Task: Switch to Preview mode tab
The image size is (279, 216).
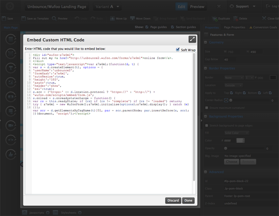Action: pos(197,6)
